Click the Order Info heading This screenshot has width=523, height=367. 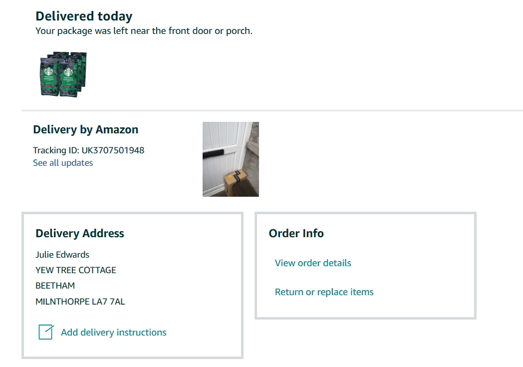point(296,233)
